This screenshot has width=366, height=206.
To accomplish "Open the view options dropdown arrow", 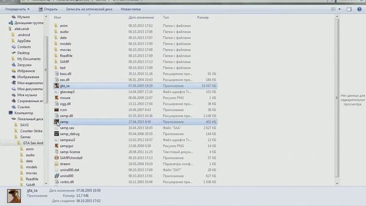I will pyautogui.click(x=339, y=9).
